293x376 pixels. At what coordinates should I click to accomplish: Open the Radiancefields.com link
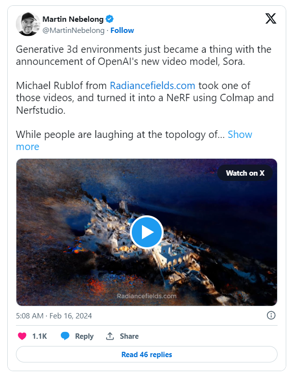coord(153,86)
